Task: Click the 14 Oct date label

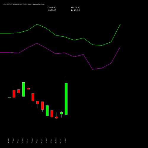Action: coord(23,141)
